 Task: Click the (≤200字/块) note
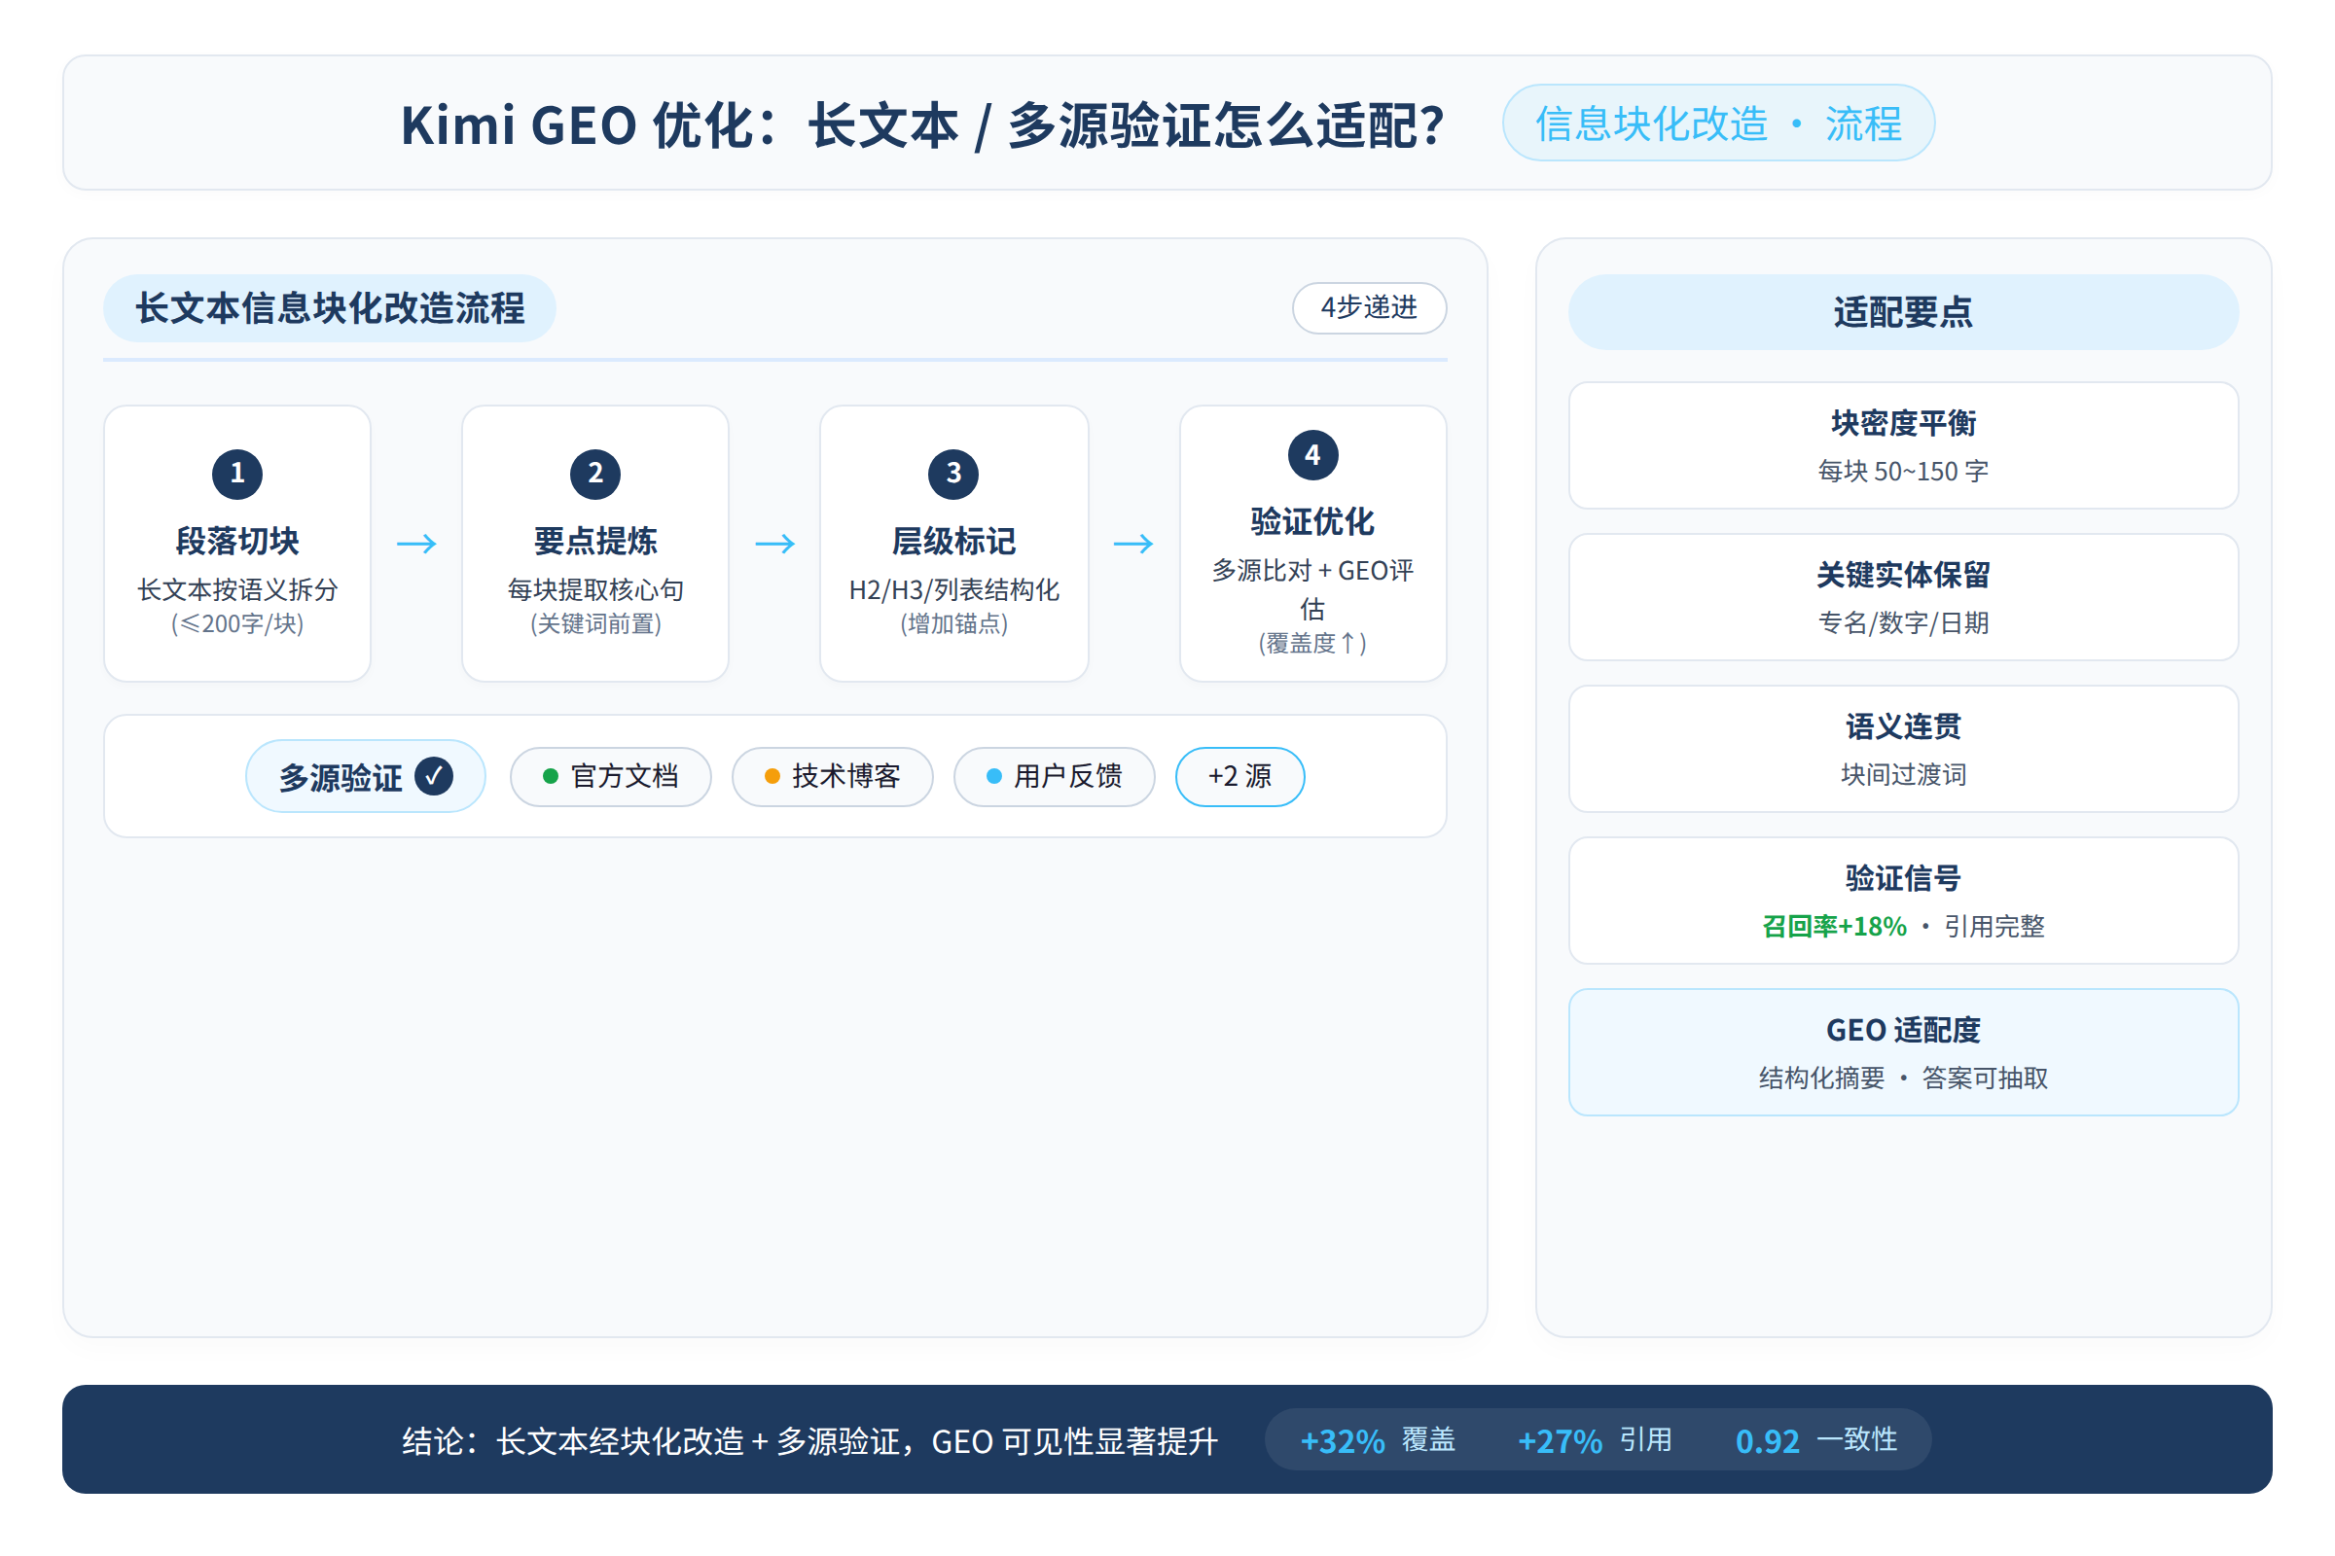tap(237, 624)
